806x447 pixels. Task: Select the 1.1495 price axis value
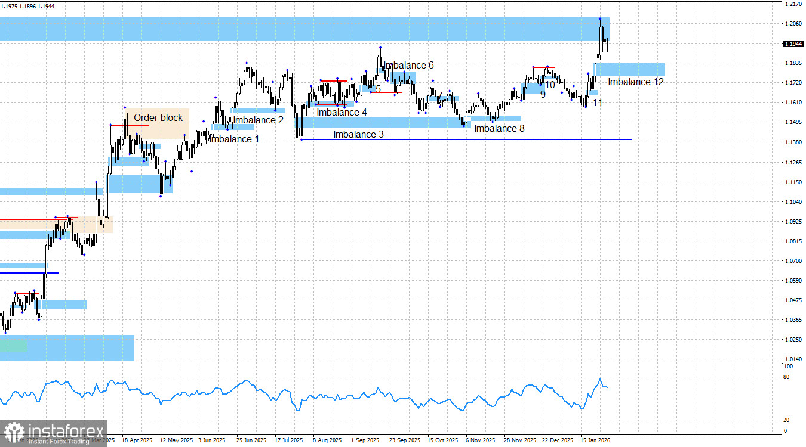tap(793, 122)
